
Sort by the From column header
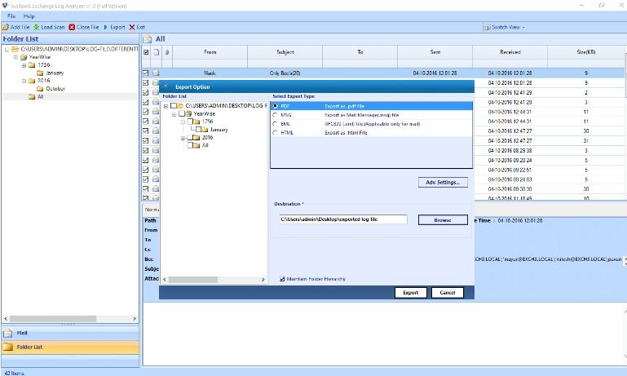coord(210,52)
